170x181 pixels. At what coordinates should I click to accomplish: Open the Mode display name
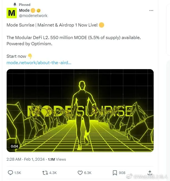click(24, 10)
